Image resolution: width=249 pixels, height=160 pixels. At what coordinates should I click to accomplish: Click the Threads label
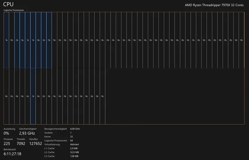[x=21, y=139]
